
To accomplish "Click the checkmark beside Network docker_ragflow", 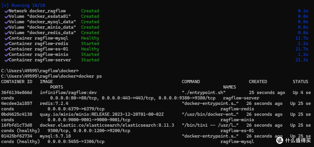I will pos(7,11).
